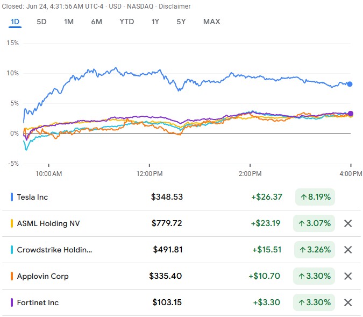Image resolution: width=363 pixels, height=317 pixels.
Task: Click the 2:00 PM axis label
Action: pyautogui.click(x=250, y=173)
